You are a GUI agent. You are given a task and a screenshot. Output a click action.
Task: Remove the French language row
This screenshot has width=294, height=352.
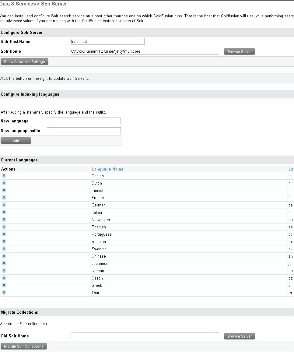[x=4, y=198]
